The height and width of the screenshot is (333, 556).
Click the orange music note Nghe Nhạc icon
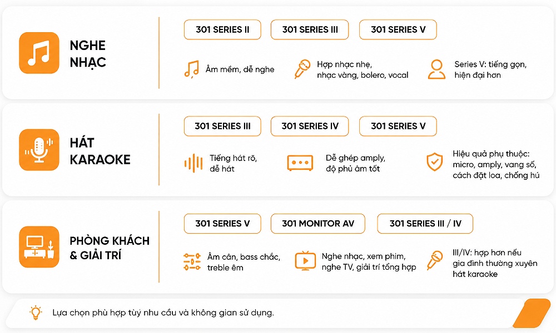coord(39,53)
